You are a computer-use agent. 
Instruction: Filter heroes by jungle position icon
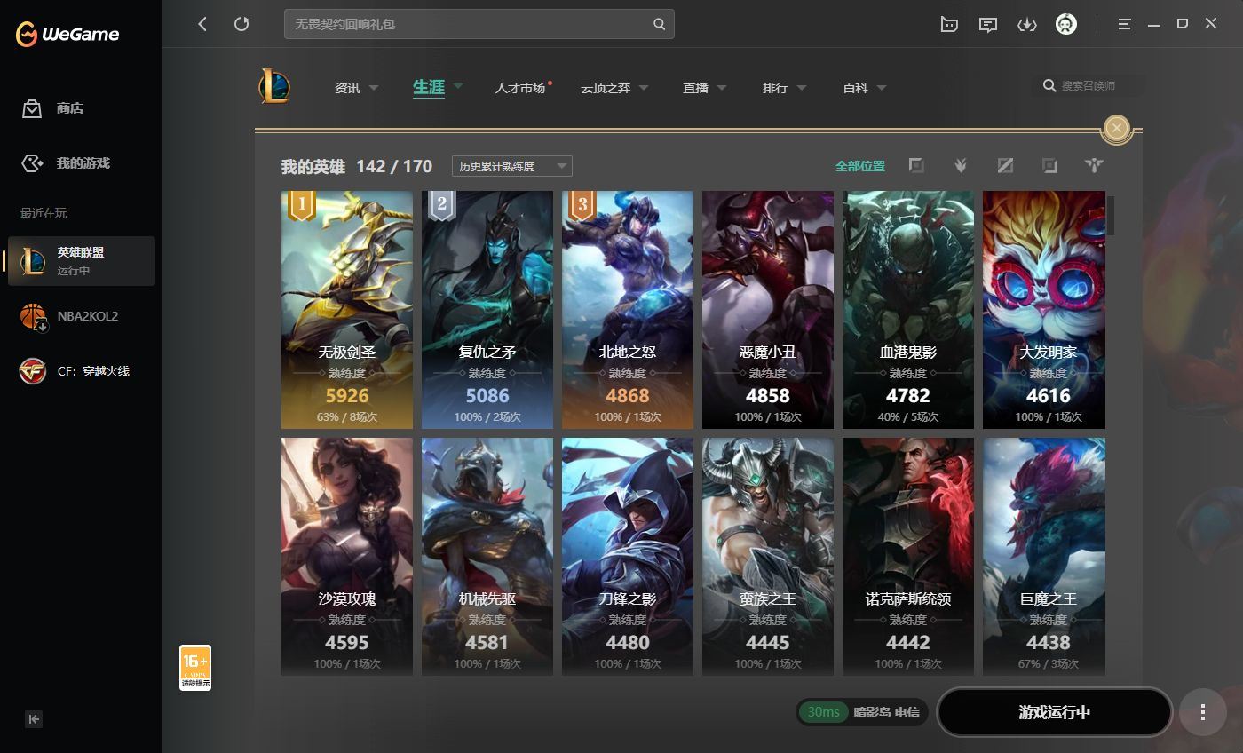tap(961, 166)
